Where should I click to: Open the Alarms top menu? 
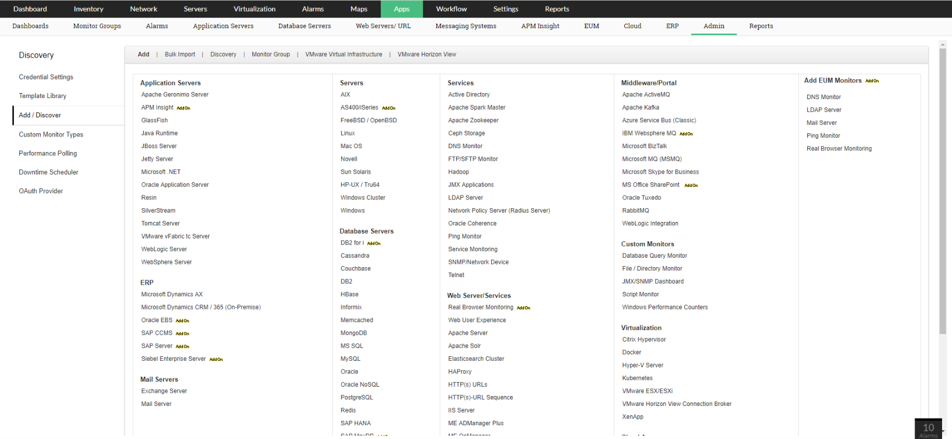pos(313,9)
